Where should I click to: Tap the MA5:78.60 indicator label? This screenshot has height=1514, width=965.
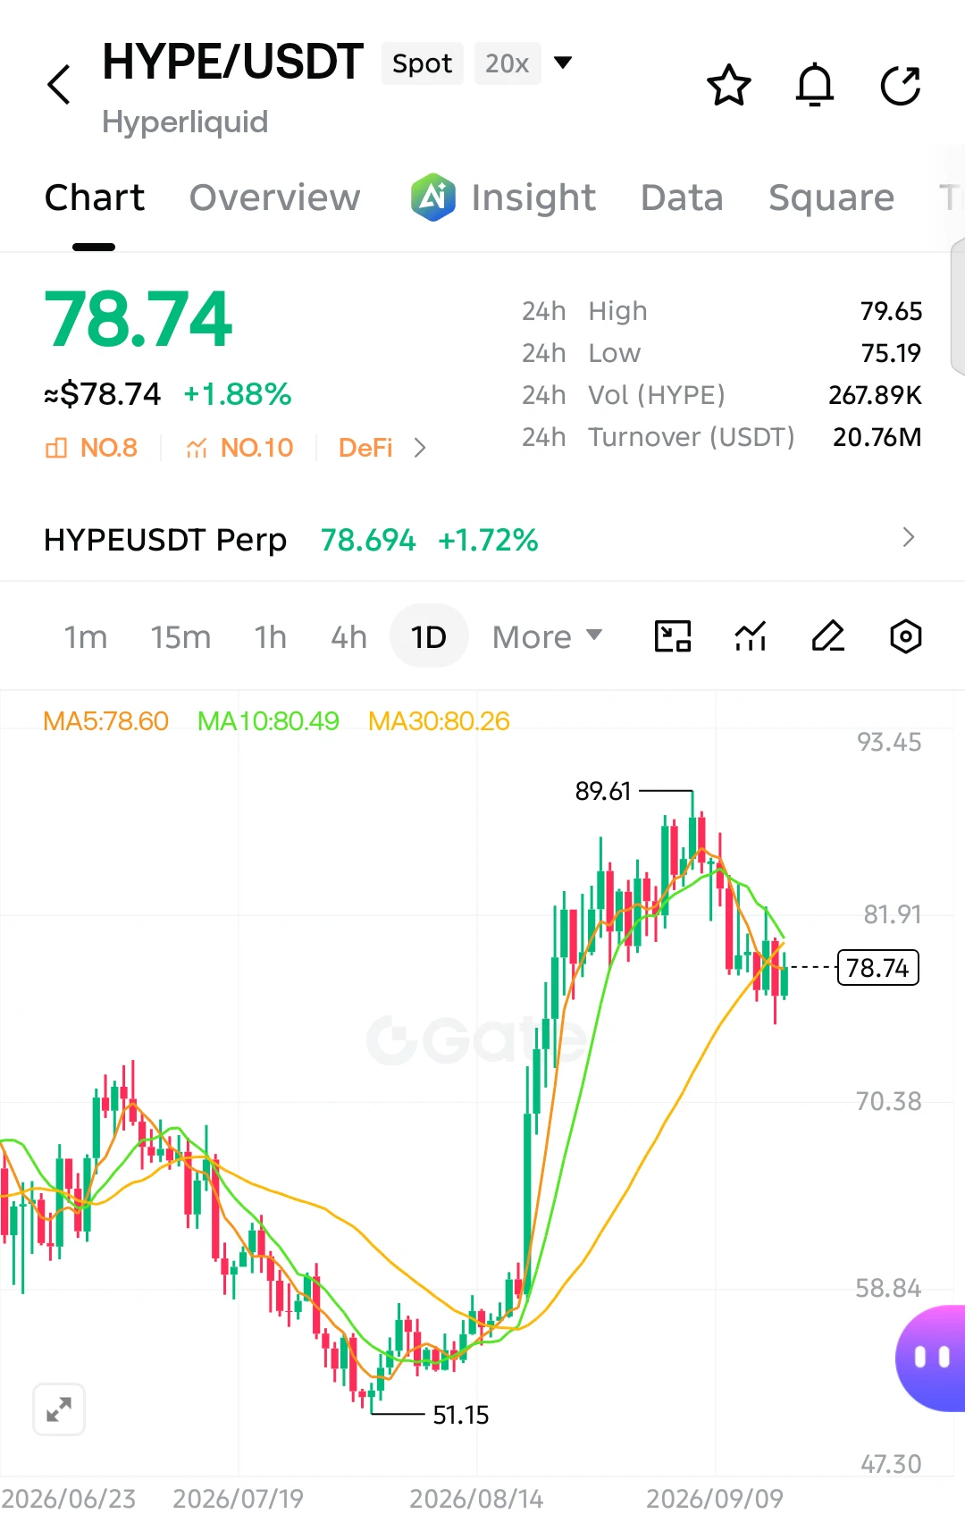click(105, 721)
